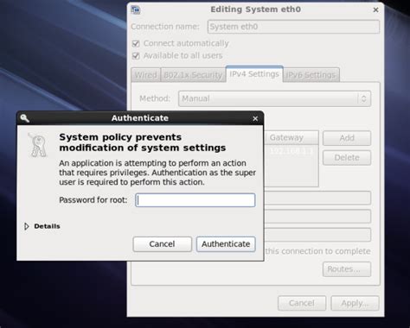Image resolution: width=410 pixels, height=328 pixels.
Task: Click the Delete address button
Action: coord(347,158)
